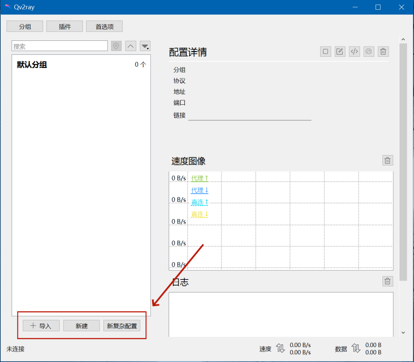Image resolution: width=414 pixels, height=362 pixels.
Task: Clear the 速度图像 graph with trash icon
Action: 388,161
